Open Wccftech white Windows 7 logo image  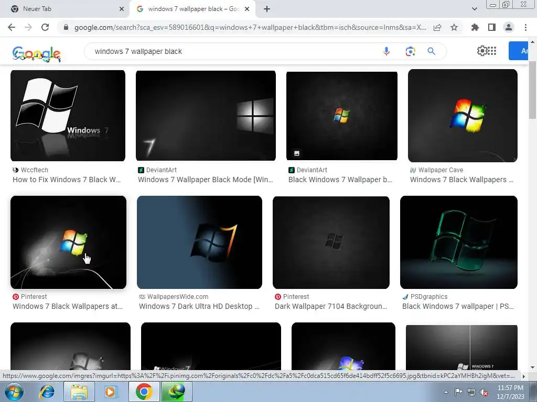tap(68, 116)
